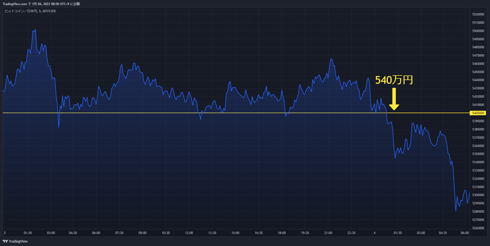
Task: Click the 04:35 time axis label
Action: click(443, 233)
